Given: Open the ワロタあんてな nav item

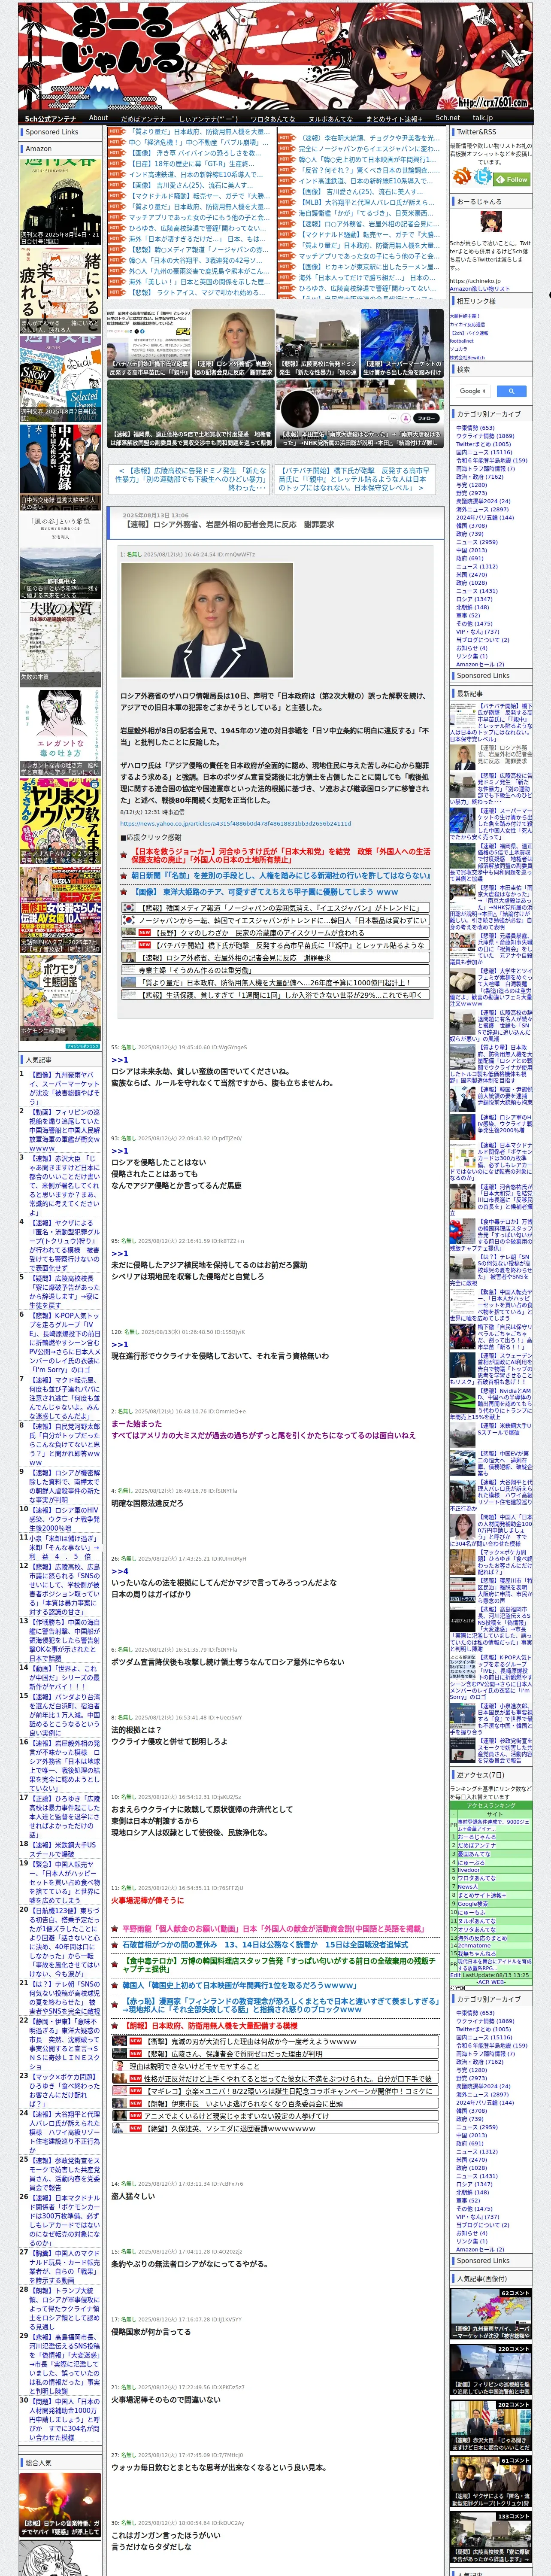Looking at the screenshot, I should pos(273,118).
